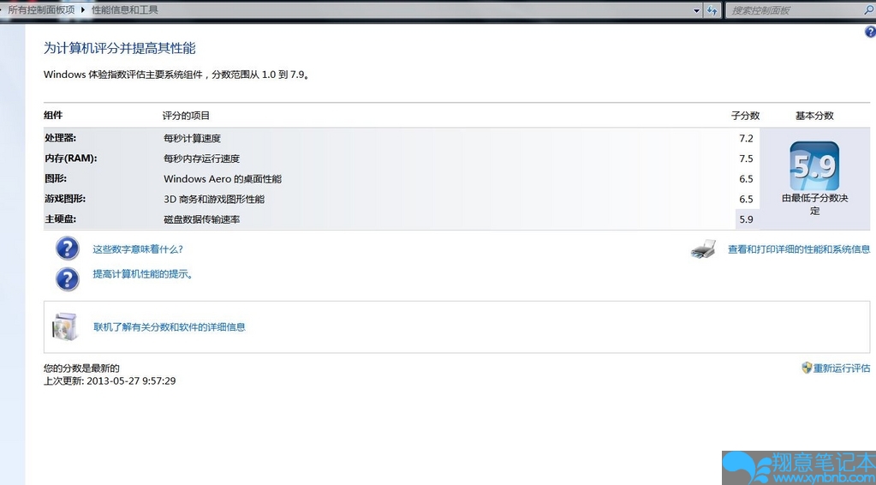
Task: Select the 主硬盘 row label
Action: [60, 219]
